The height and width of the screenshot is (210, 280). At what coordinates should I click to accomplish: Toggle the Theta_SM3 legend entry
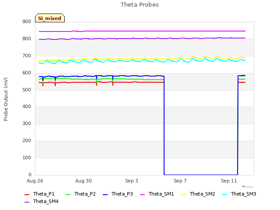239,194
